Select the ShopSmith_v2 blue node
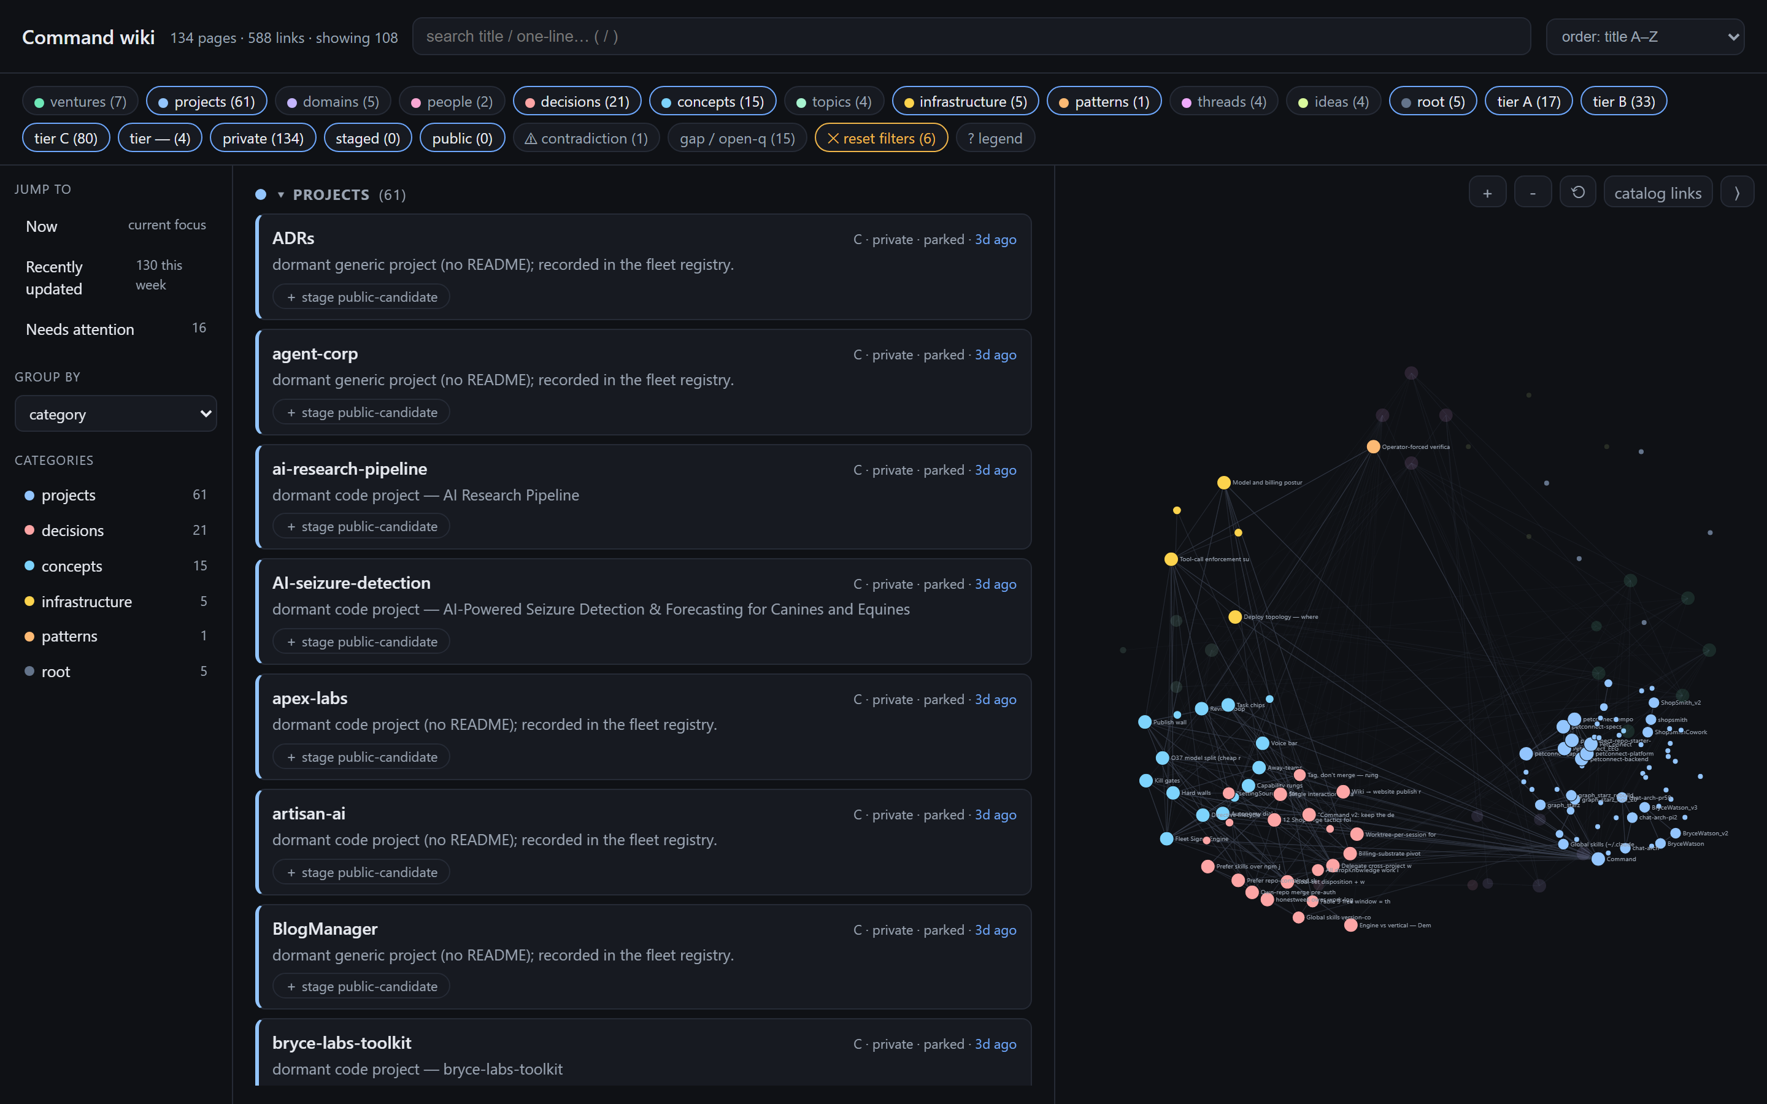Viewport: 1767px width, 1104px height. coord(1654,702)
